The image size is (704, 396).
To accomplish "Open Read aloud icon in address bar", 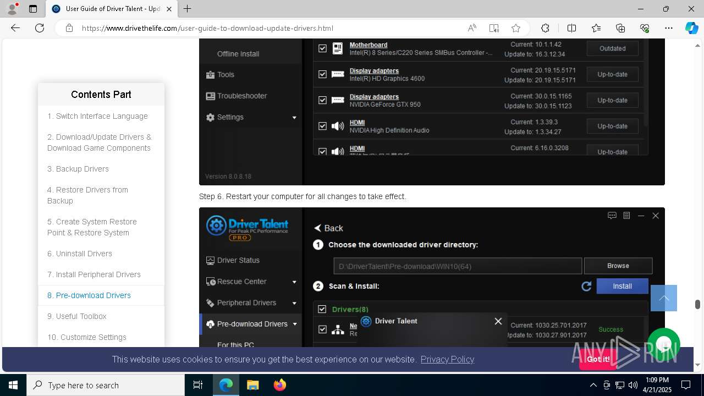I will pos(472,28).
